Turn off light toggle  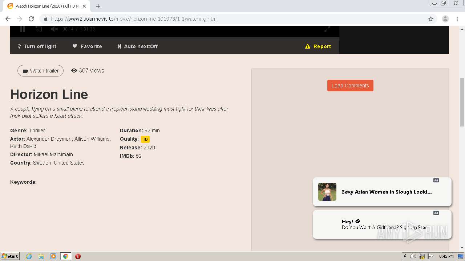click(x=37, y=46)
